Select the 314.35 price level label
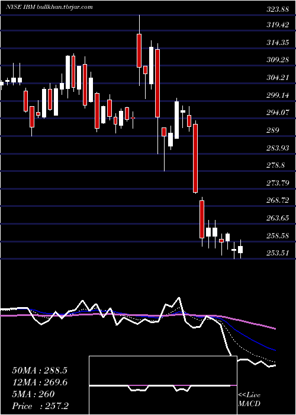The width and height of the screenshot is (296, 415). tap(278, 42)
